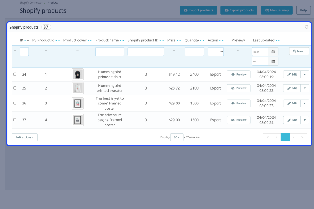Viewport: 314px width, 209px height.
Task: Select checkbox for product ID 36
Action: pyautogui.click(x=15, y=103)
